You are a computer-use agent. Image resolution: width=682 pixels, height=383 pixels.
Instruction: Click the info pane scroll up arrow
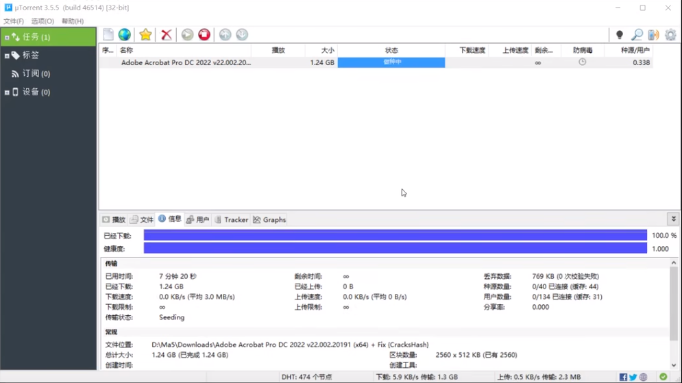[x=673, y=262]
